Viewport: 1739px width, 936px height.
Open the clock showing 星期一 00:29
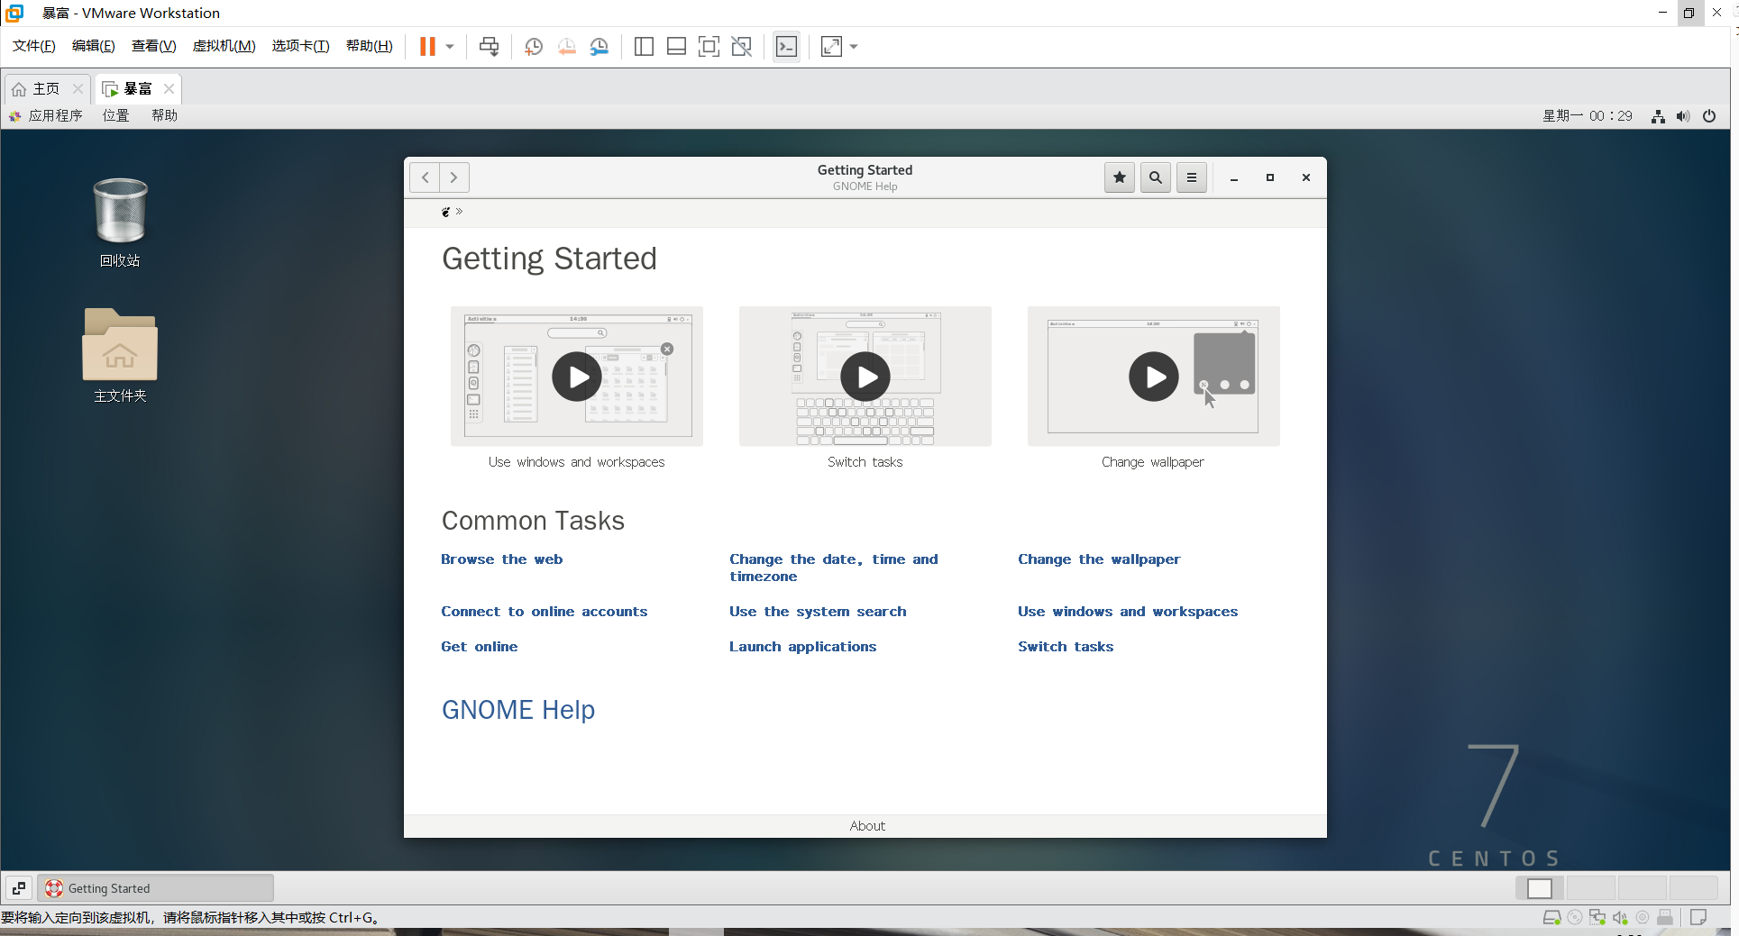pyautogui.click(x=1588, y=116)
